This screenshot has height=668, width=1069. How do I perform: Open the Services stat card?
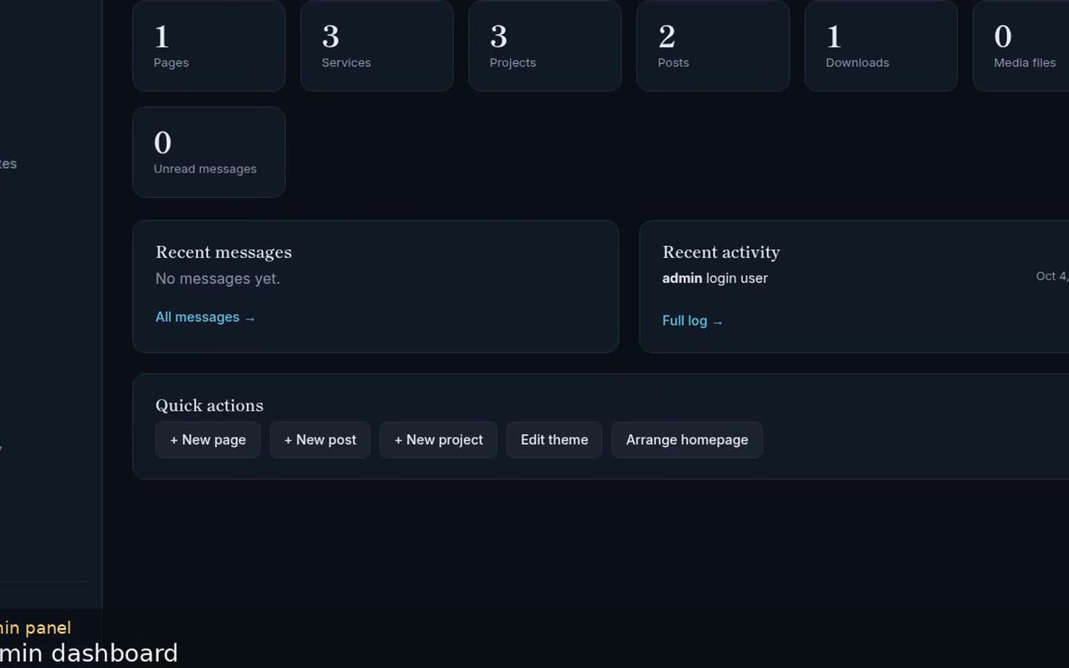click(377, 45)
